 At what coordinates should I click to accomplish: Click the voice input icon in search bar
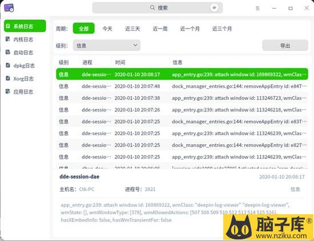(x=214, y=8)
